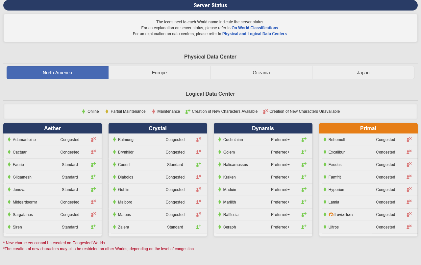Click the character creation available icon for Coeurl
The image size is (421, 265).
click(x=199, y=164)
